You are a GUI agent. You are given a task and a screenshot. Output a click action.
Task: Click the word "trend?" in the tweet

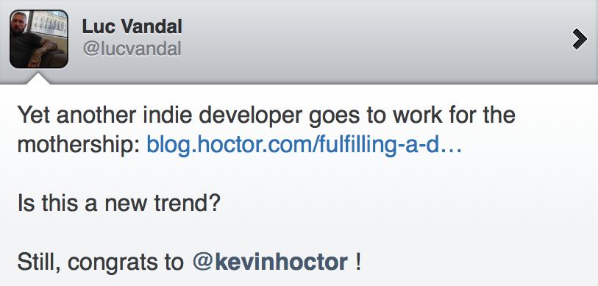(x=188, y=204)
